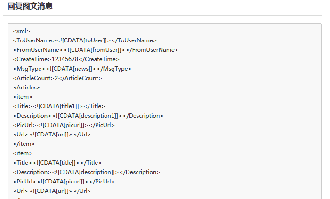Click the opening <Articles> tag line
The width and height of the screenshot is (330, 199).
pyautogui.click(x=27, y=88)
